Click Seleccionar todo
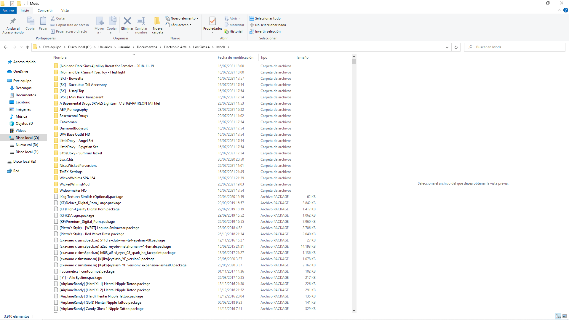The width and height of the screenshot is (569, 320). [265, 18]
